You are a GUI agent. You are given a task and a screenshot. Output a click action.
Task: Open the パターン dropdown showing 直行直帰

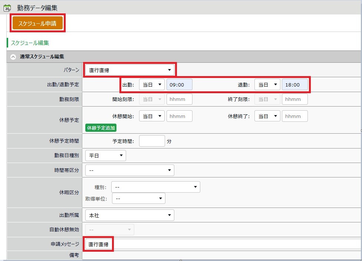coord(129,70)
